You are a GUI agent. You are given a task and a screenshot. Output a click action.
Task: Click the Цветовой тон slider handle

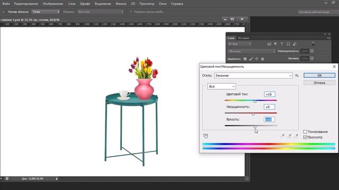tap(255, 101)
